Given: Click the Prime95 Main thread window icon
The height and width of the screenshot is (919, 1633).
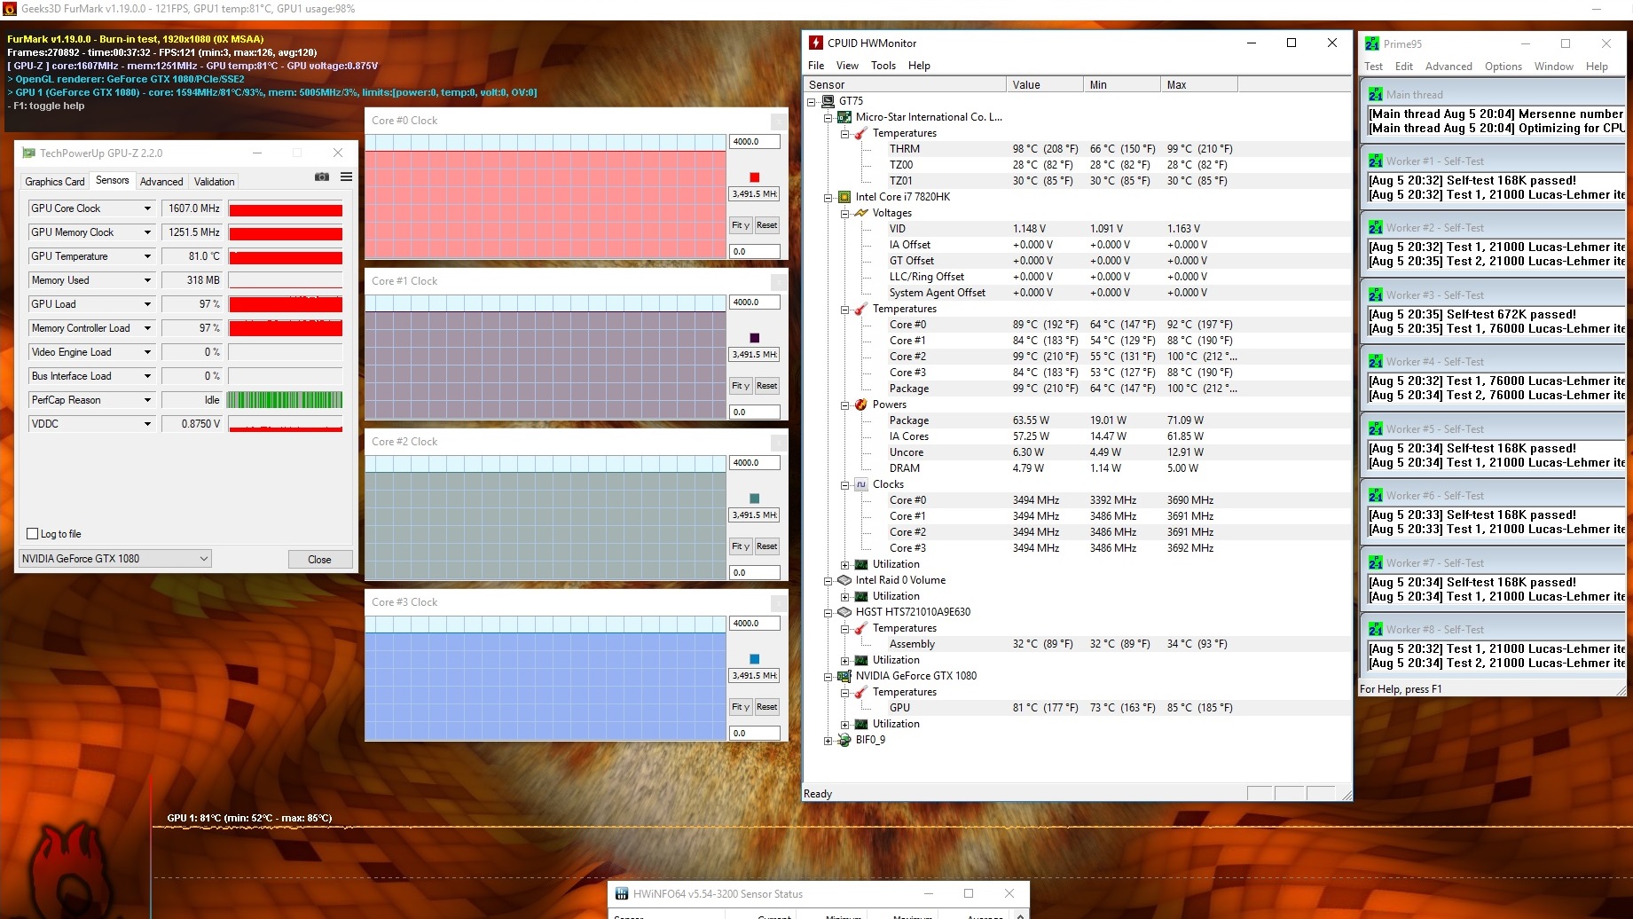Looking at the screenshot, I should click(x=1376, y=94).
